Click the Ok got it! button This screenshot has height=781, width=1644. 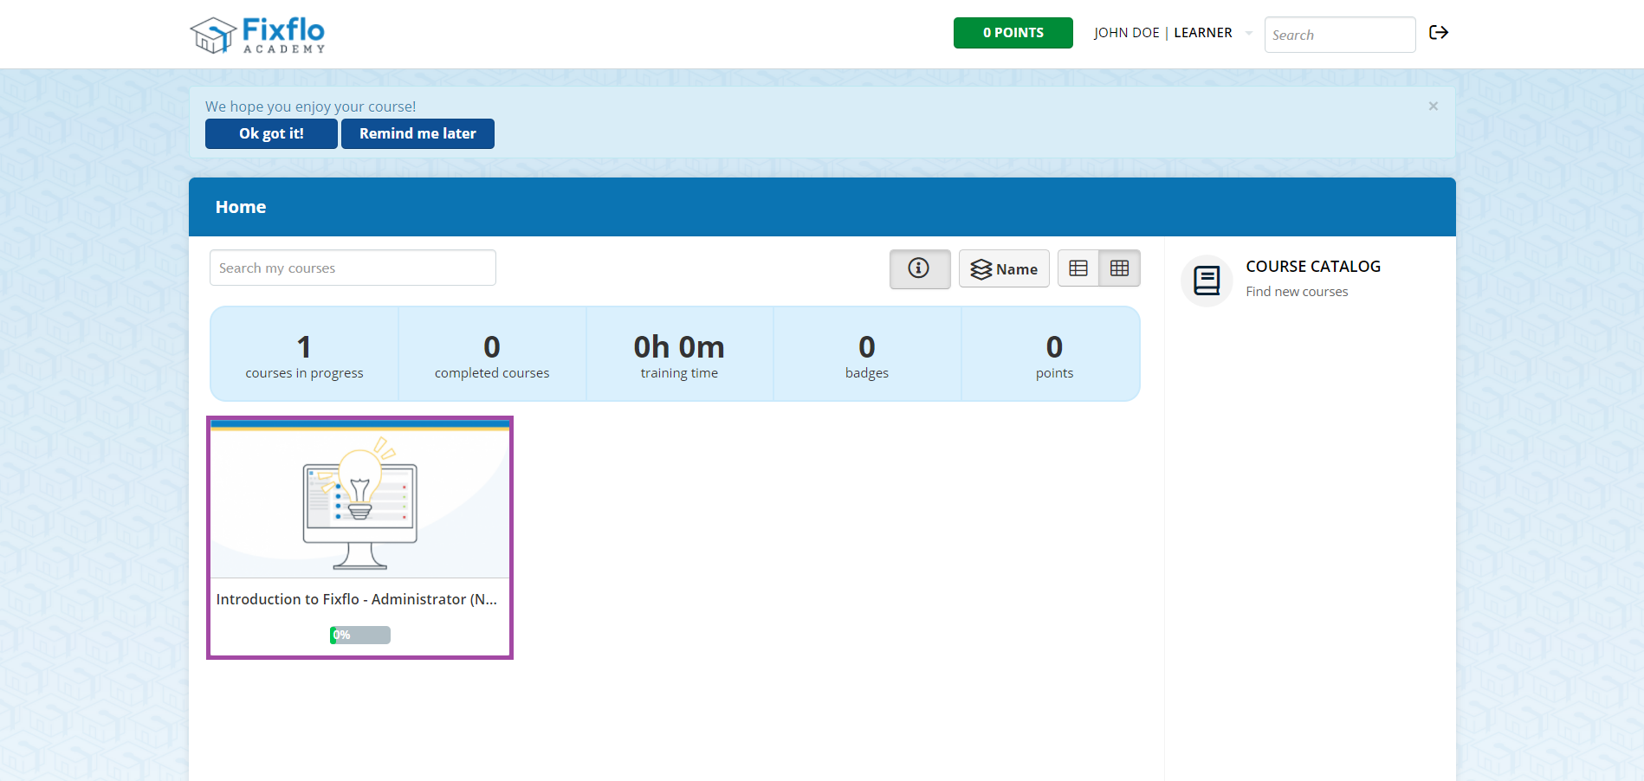click(271, 134)
